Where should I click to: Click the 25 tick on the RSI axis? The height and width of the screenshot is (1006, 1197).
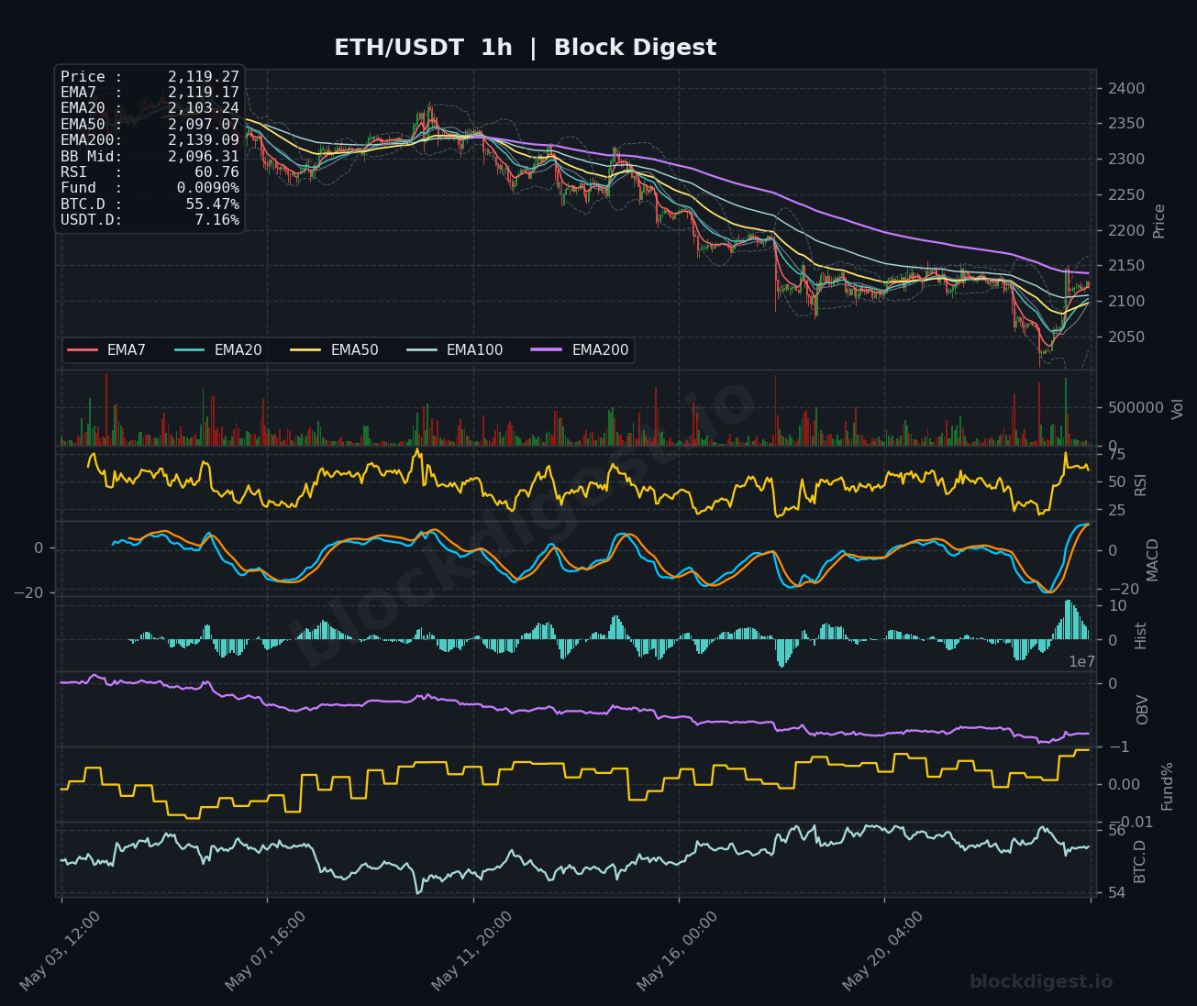point(1116,510)
